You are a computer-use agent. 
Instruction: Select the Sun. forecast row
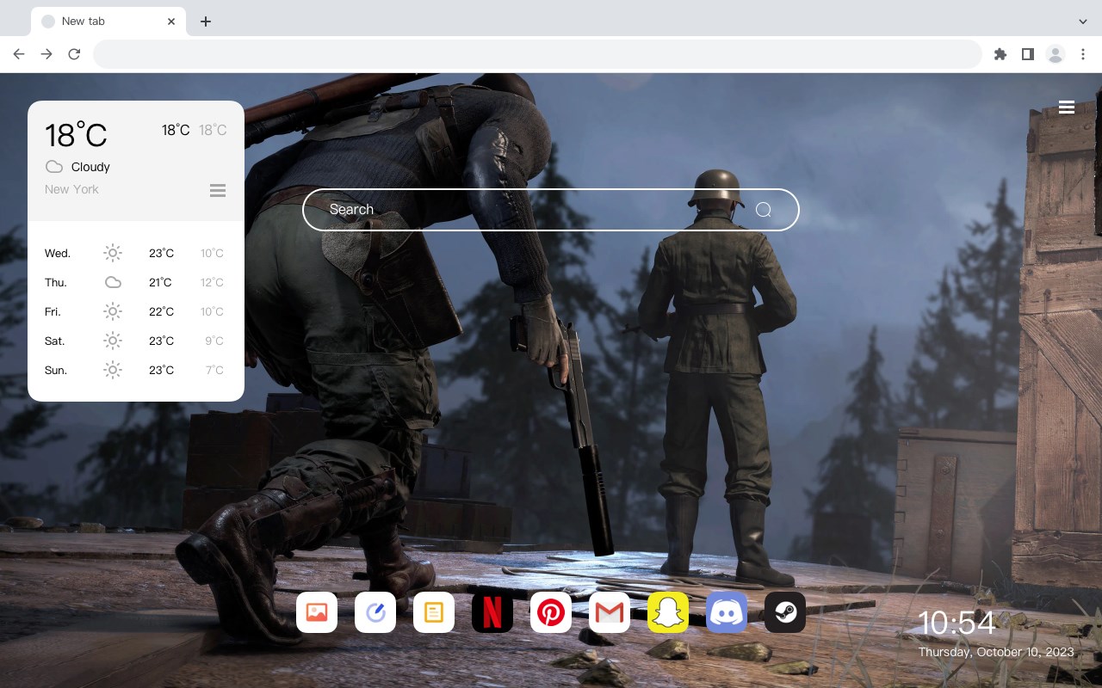click(x=135, y=370)
